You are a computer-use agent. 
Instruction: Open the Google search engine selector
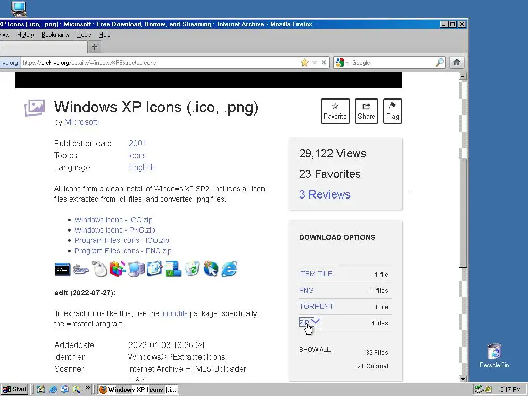coord(342,62)
